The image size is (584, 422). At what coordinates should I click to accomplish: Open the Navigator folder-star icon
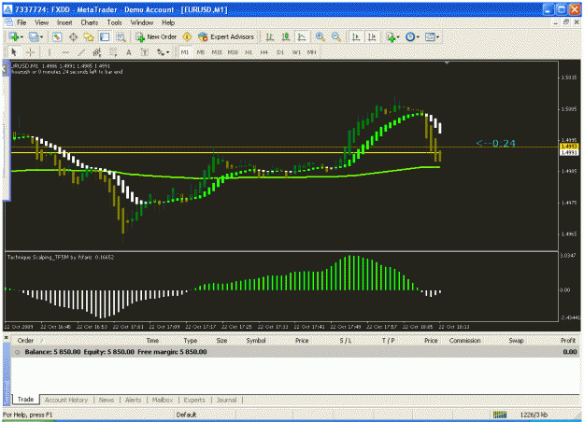(x=89, y=36)
